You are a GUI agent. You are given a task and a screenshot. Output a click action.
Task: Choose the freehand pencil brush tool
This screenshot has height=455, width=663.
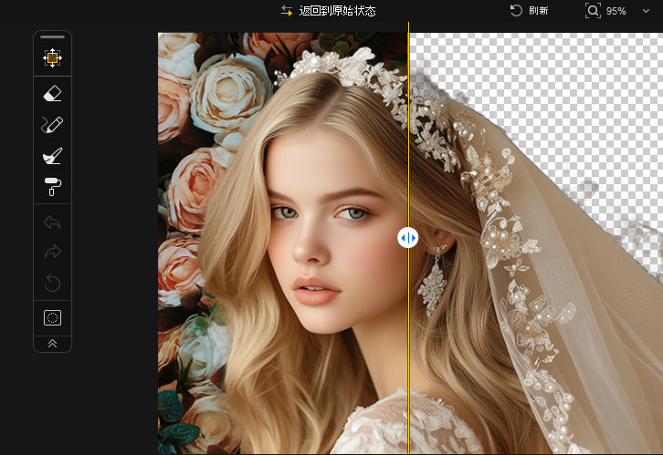coord(52,125)
